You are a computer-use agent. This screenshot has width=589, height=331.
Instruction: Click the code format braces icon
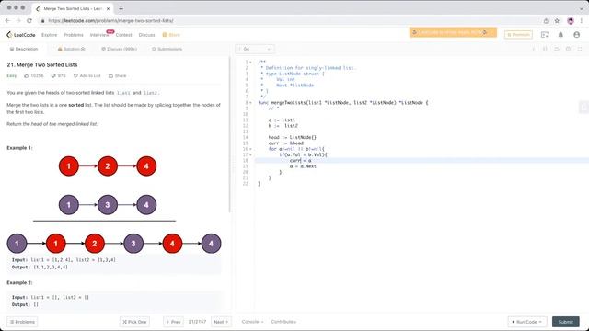pos(545,49)
